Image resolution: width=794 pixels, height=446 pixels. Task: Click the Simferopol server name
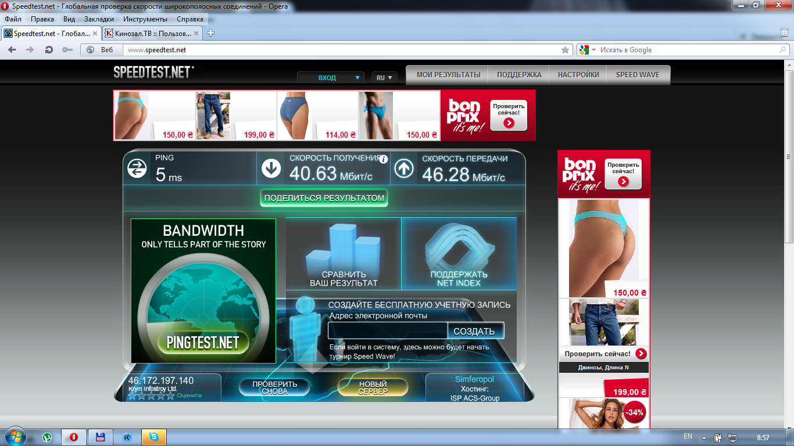(x=474, y=379)
